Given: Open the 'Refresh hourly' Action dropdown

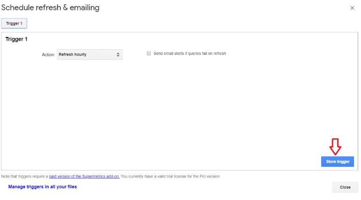Looking at the screenshot, I should (x=90, y=55).
